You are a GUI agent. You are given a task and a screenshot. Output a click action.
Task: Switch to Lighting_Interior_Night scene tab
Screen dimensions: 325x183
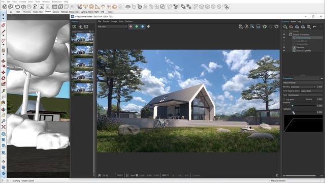point(89,12)
